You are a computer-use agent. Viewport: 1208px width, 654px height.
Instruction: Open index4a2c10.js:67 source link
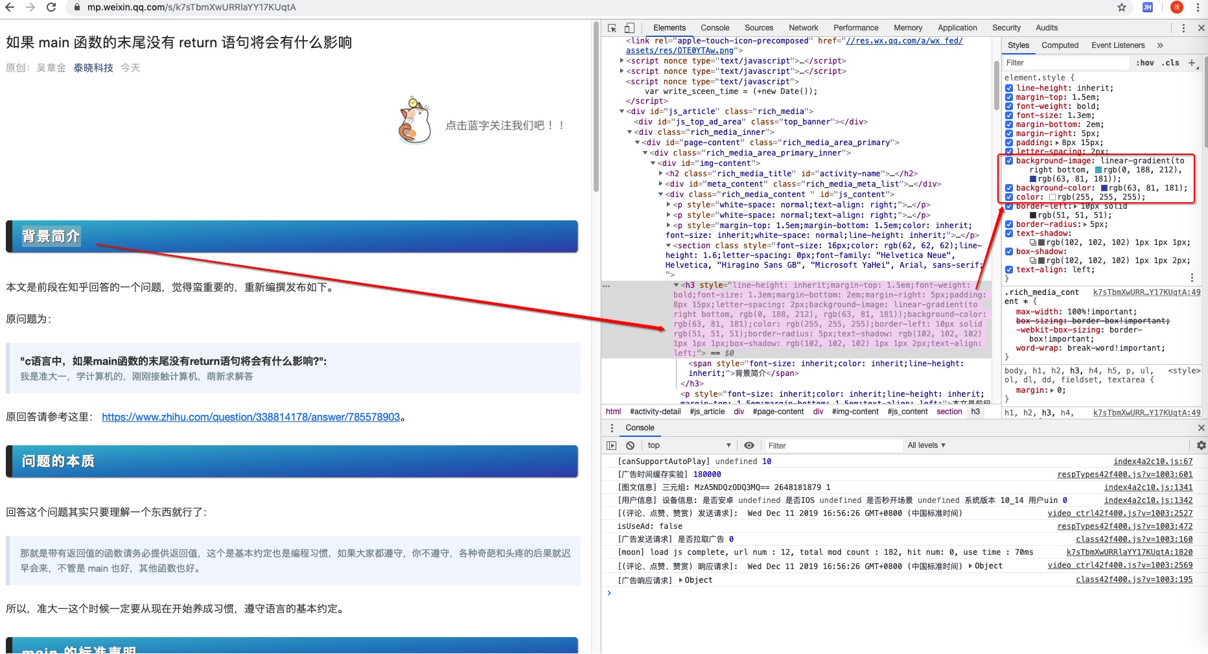coord(1153,461)
